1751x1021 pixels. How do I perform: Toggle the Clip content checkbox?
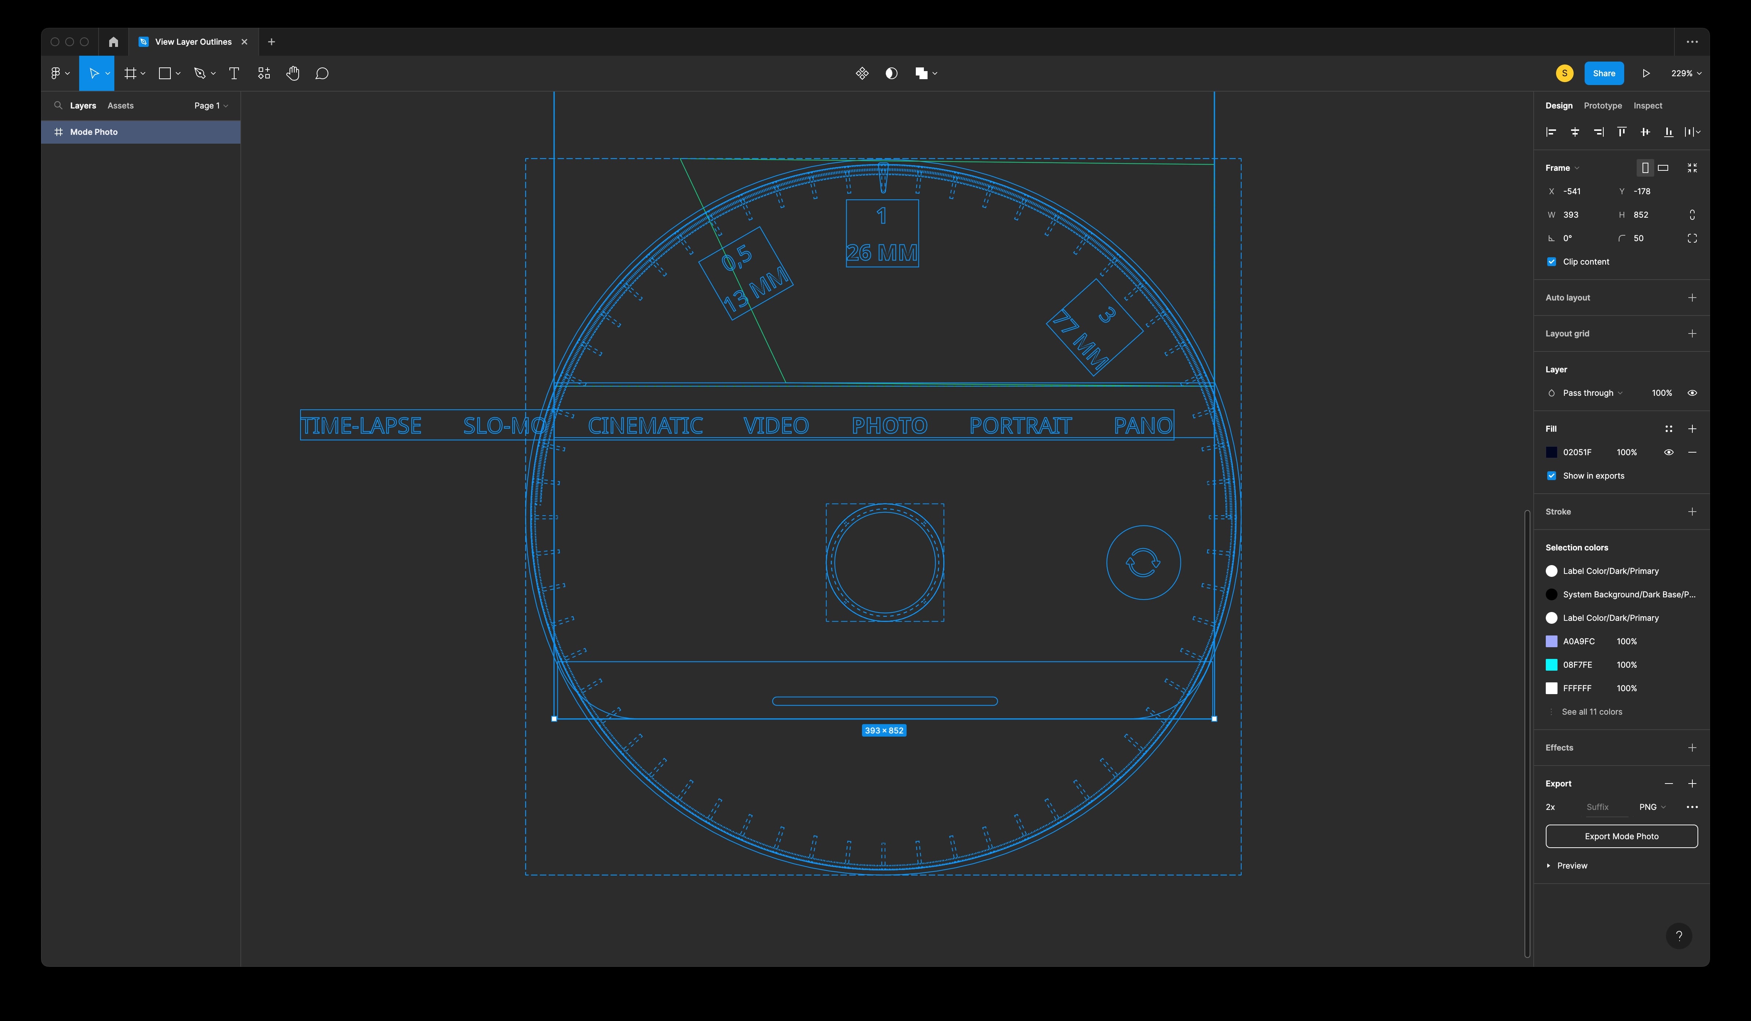[1552, 261]
